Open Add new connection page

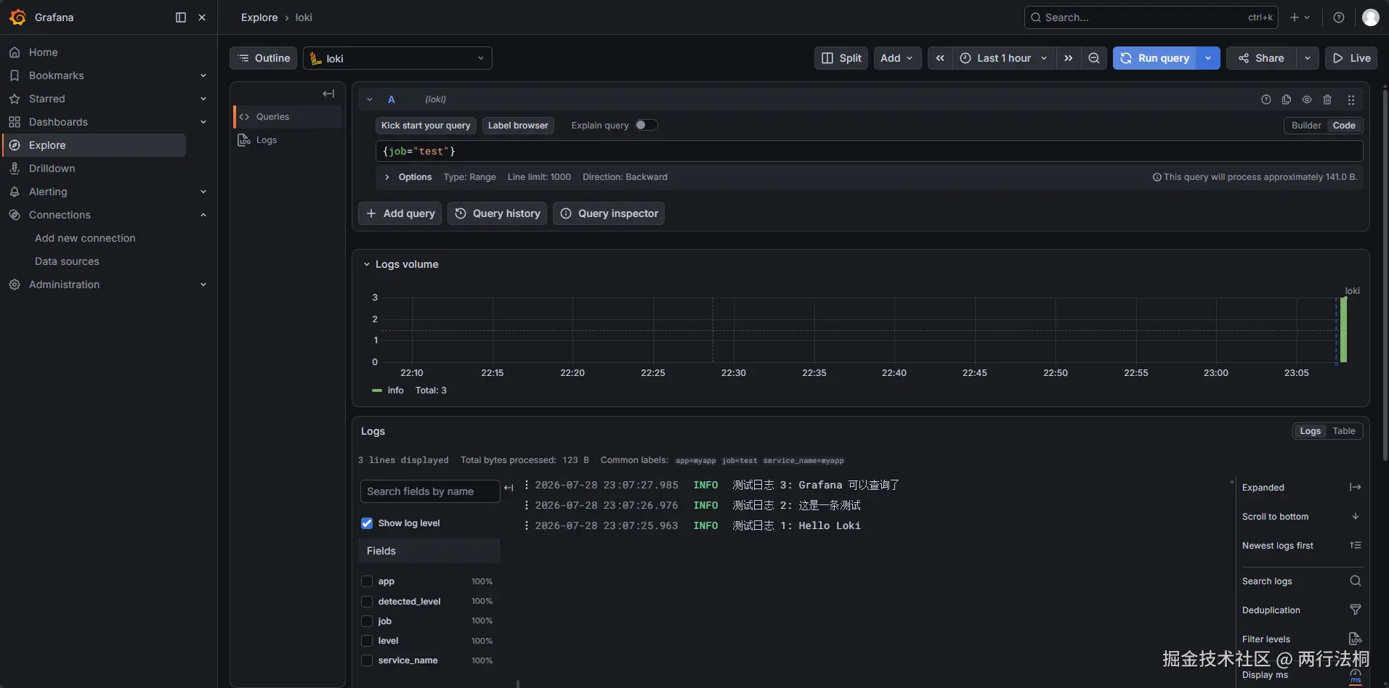click(85, 238)
